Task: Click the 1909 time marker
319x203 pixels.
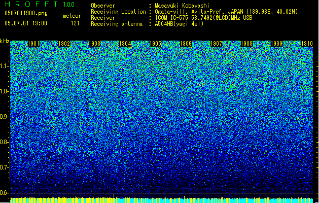Action: click(x=277, y=44)
